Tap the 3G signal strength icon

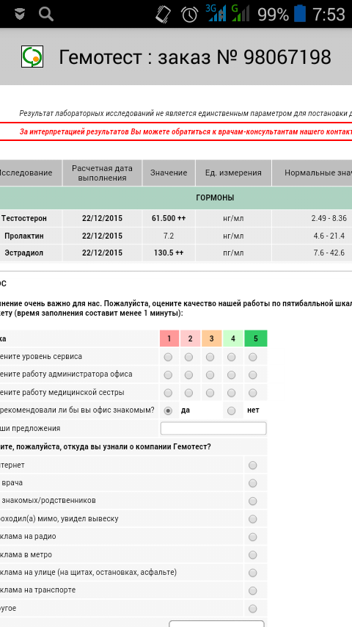216,12
